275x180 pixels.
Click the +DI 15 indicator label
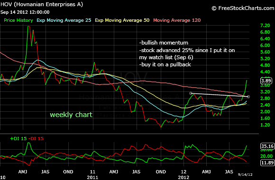[x=18, y=139]
